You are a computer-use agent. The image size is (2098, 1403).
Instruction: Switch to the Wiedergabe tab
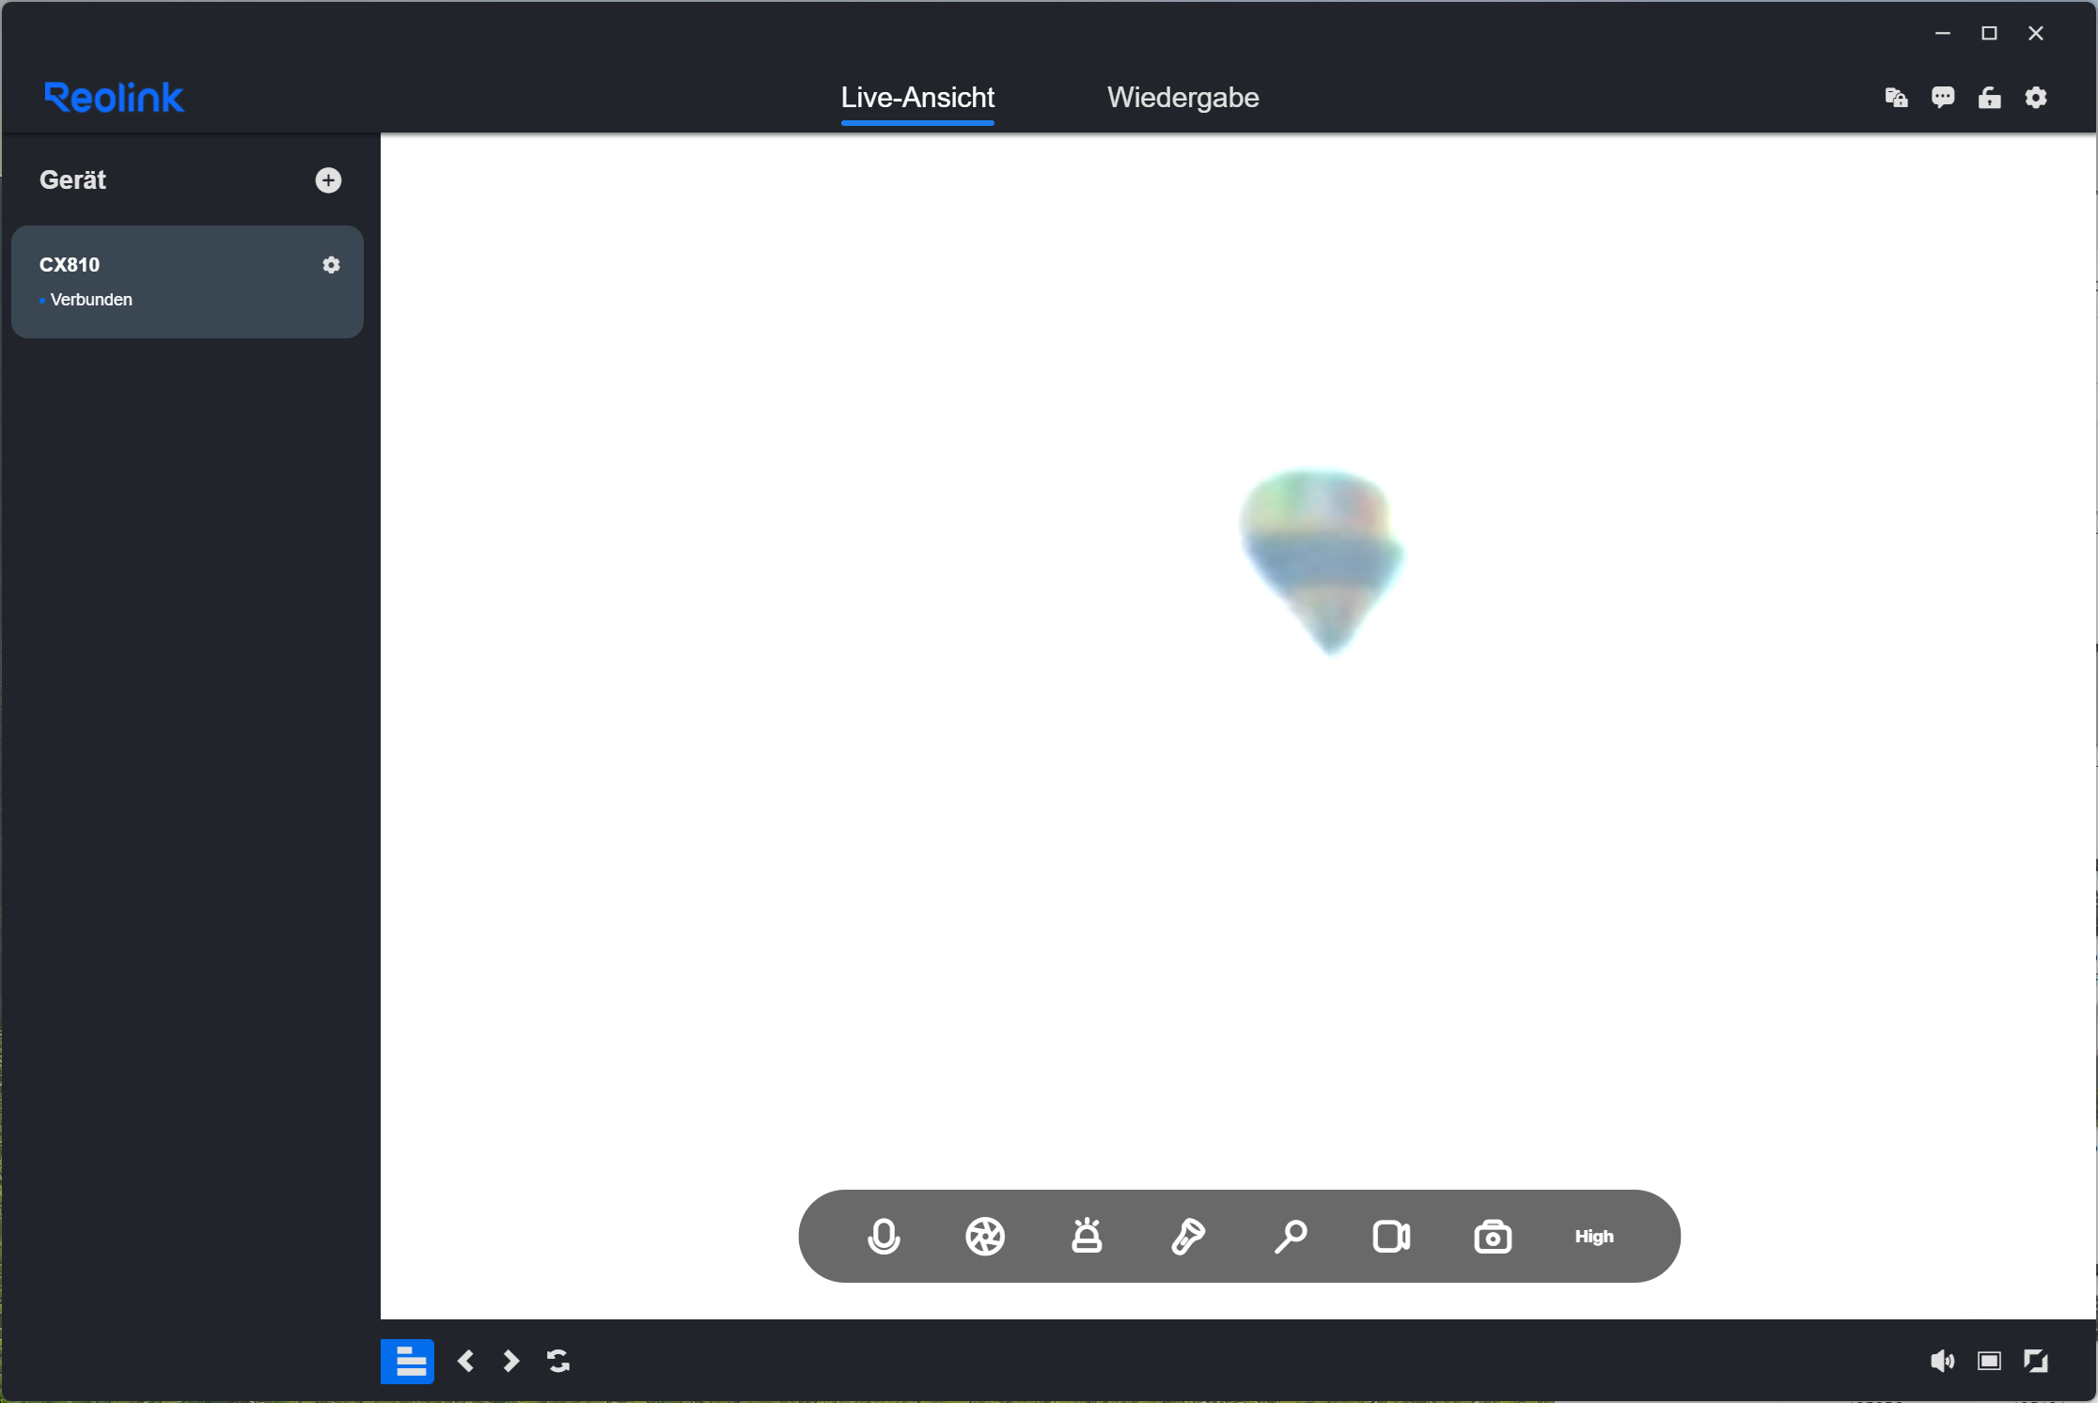pos(1182,98)
